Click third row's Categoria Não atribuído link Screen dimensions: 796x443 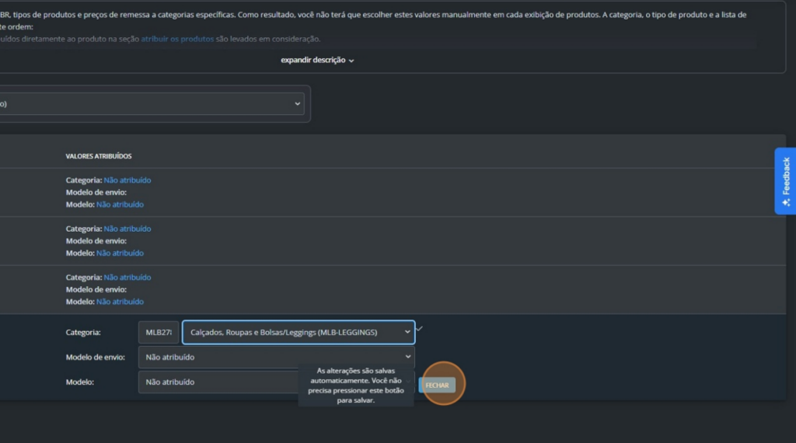127,277
